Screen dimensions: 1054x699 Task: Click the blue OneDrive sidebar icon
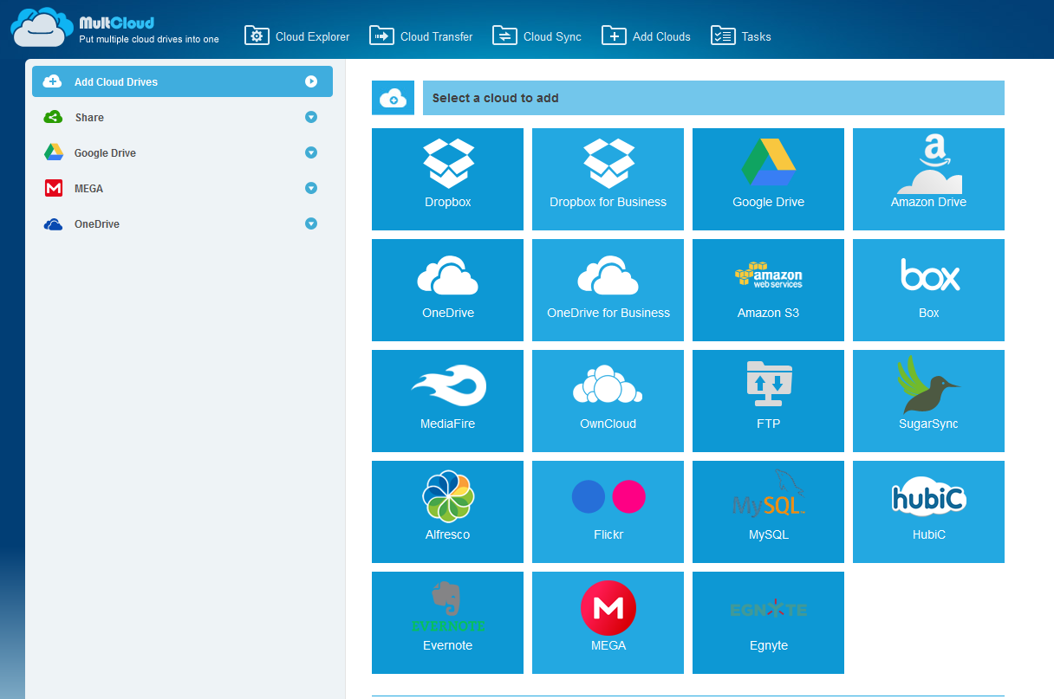click(54, 224)
